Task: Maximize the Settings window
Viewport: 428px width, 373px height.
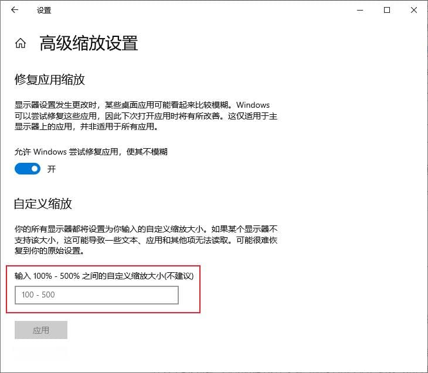Action: tap(387, 10)
